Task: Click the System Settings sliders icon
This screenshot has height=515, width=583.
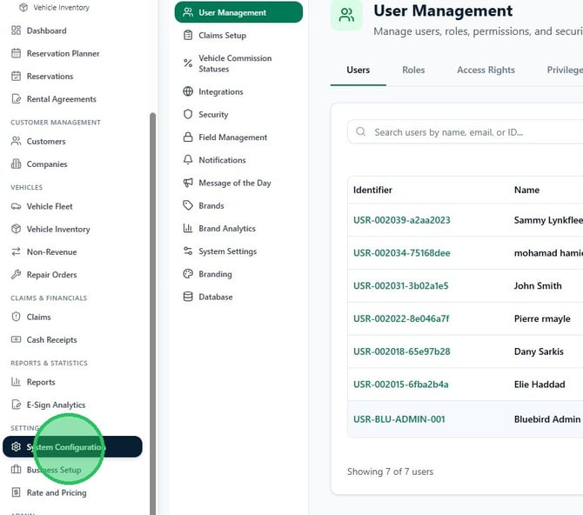Action: coord(188,251)
